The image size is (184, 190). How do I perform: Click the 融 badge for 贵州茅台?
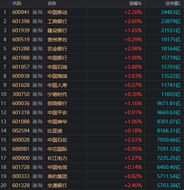tap(35, 40)
